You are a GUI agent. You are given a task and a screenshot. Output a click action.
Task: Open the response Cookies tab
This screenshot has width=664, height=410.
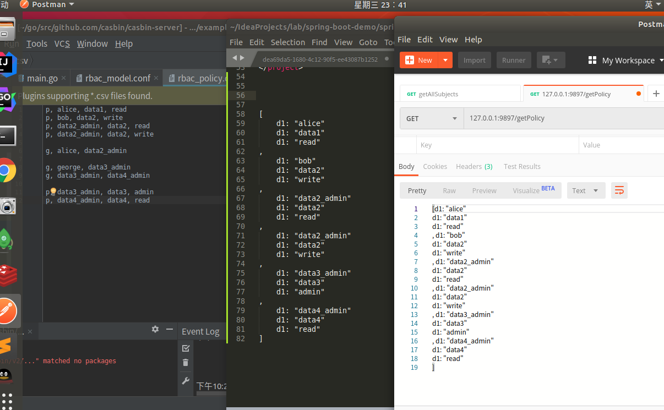point(435,167)
